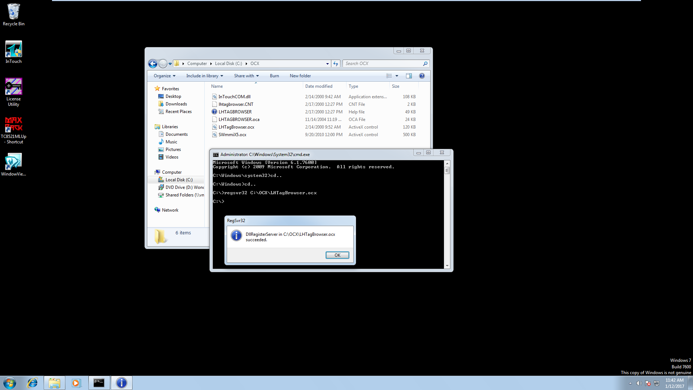Expand the Local Disk (C:) breadcrumb arrow
693x390 pixels.
[x=246, y=64]
